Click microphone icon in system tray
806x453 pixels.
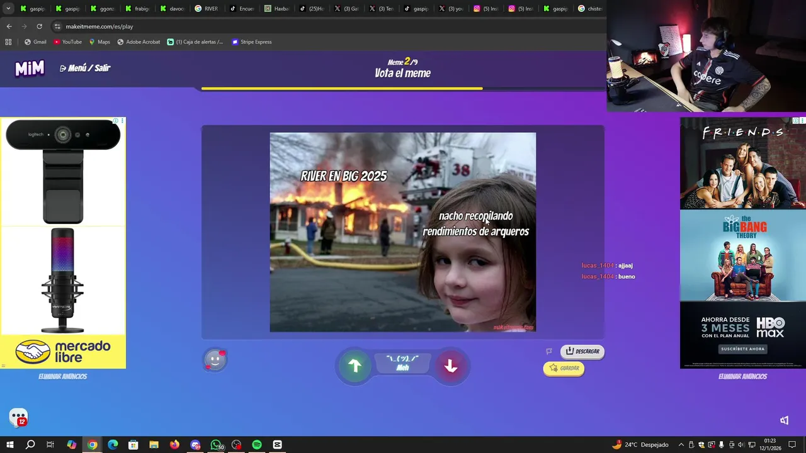721,445
